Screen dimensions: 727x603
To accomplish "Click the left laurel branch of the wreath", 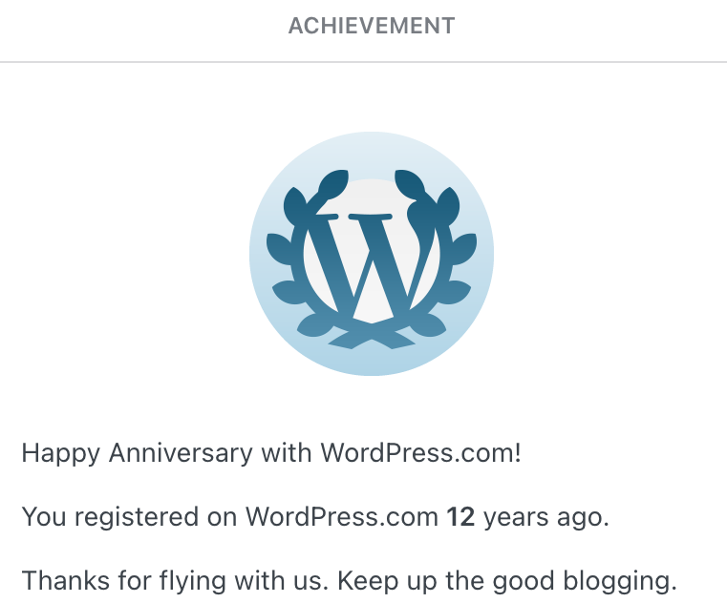I will [x=286, y=258].
